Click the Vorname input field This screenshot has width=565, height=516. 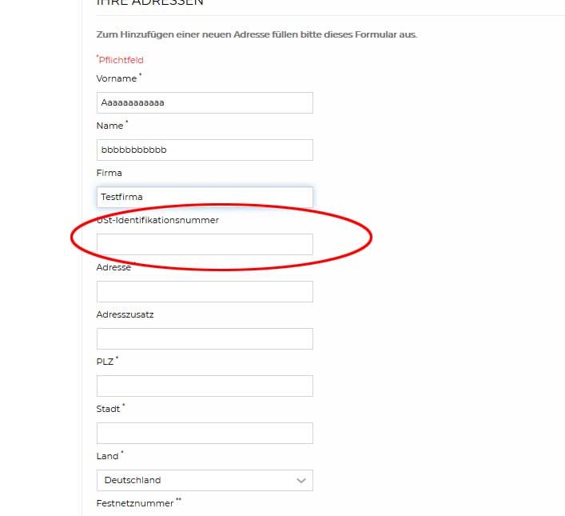click(204, 102)
